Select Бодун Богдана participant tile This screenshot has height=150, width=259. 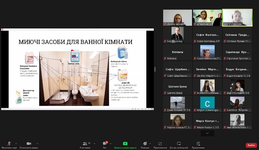[x=237, y=69]
